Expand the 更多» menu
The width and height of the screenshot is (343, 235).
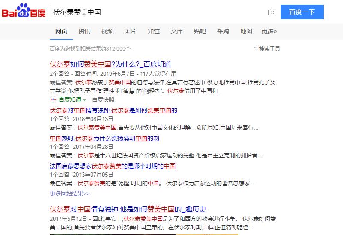point(269,31)
